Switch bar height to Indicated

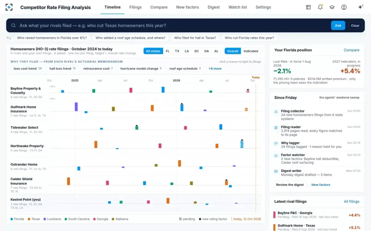(x=251, y=51)
